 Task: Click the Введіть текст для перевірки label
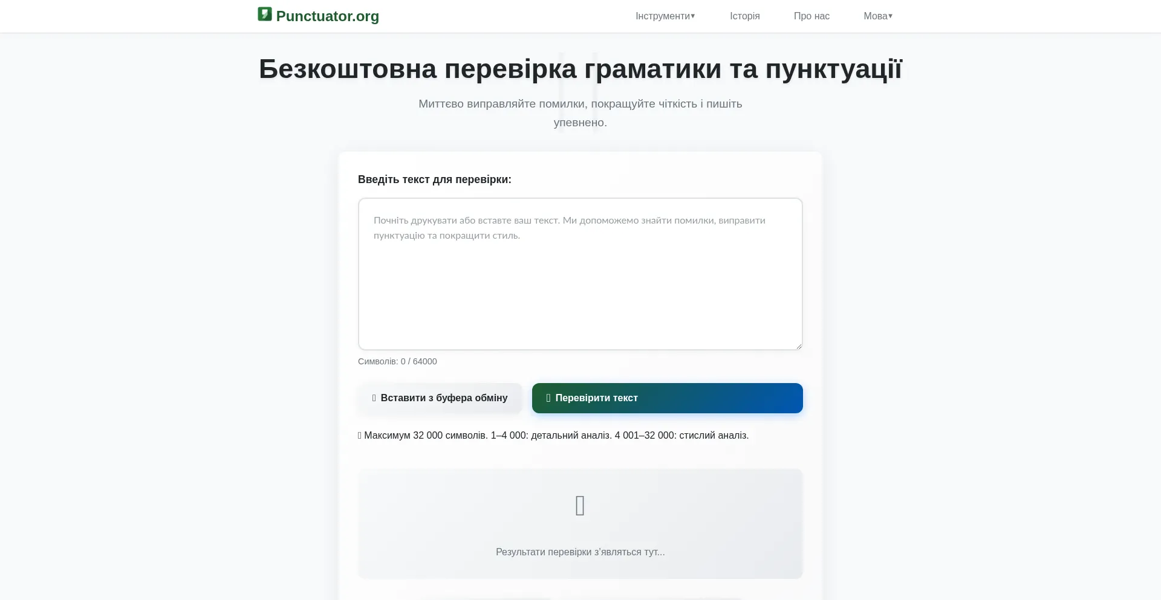click(x=434, y=179)
